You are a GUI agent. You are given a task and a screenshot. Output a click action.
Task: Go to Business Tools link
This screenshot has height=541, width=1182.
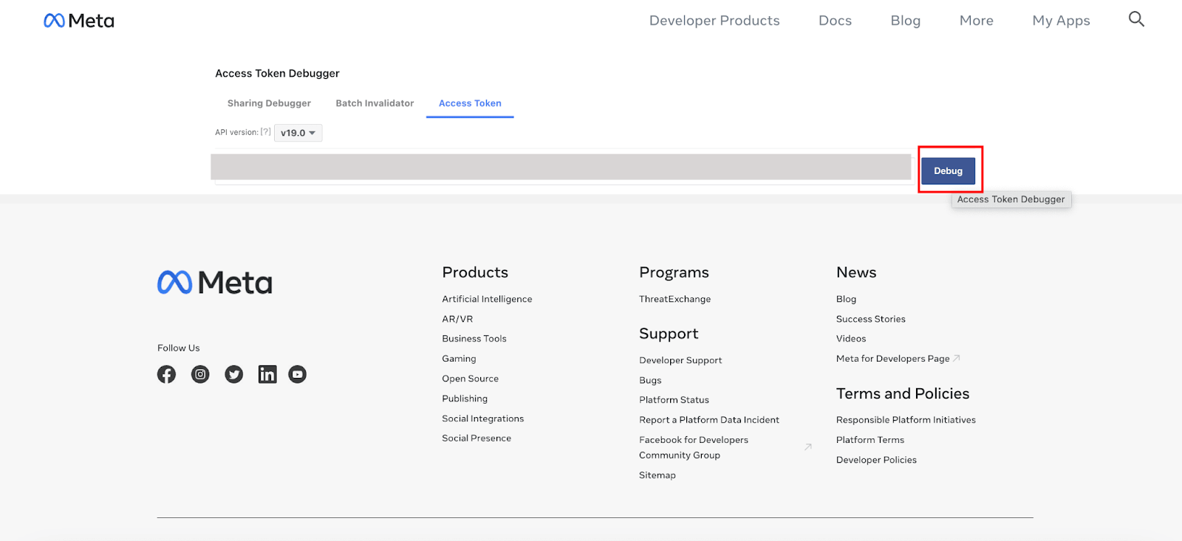click(474, 339)
